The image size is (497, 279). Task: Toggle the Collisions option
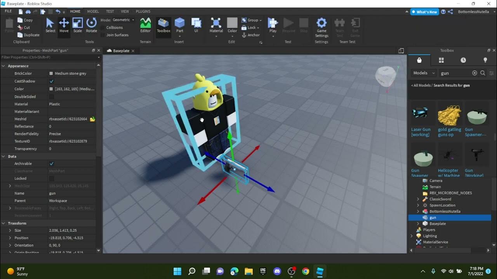click(x=111, y=28)
